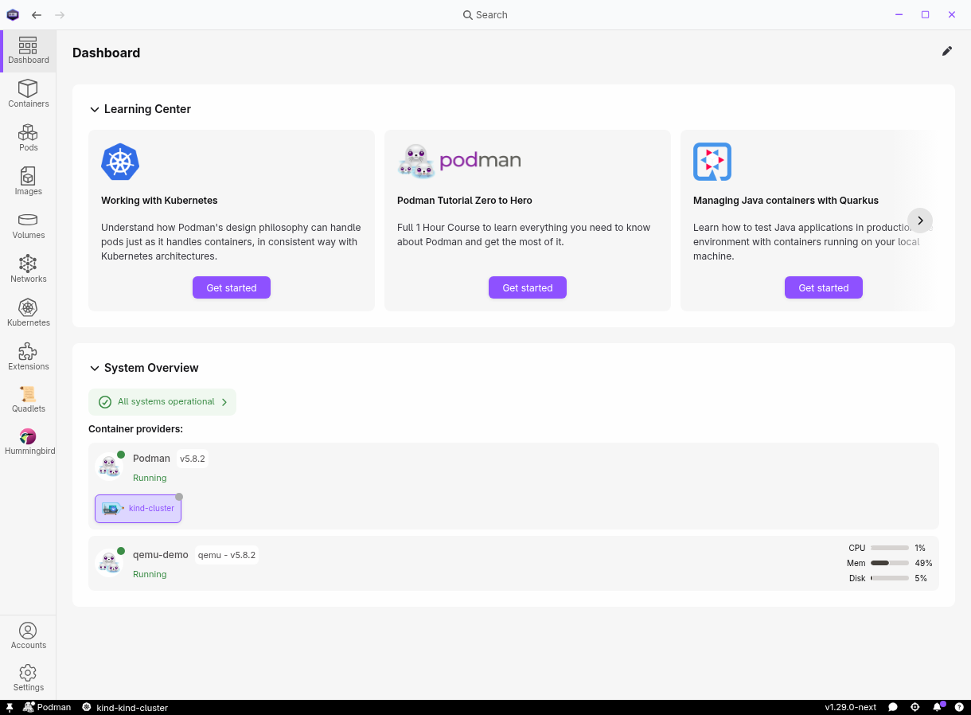
Task: Open the Accounts page
Action: pyautogui.click(x=28, y=636)
